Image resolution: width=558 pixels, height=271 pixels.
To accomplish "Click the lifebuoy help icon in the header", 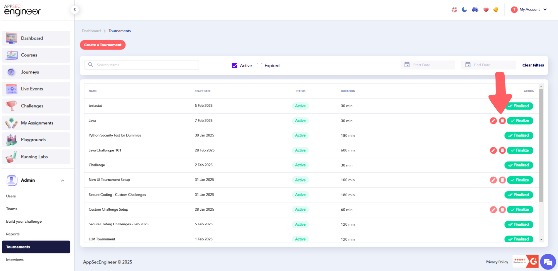I will coord(454,9).
